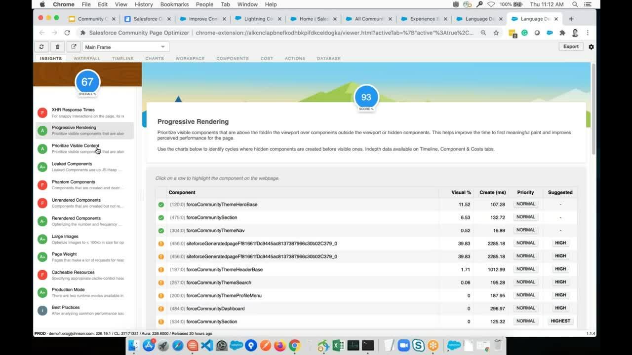This screenshot has height=355, width=632.
Task: Click orange warning icon for forceCommunityThemeSearch row
Action: pyautogui.click(x=161, y=283)
